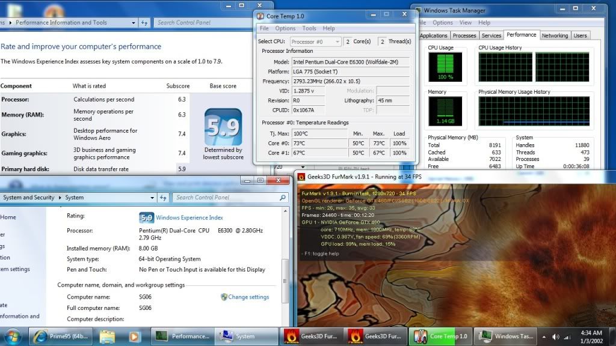
Task: Click scroll up arrow in System window
Action: pyautogui.click(x=285, y=211)
